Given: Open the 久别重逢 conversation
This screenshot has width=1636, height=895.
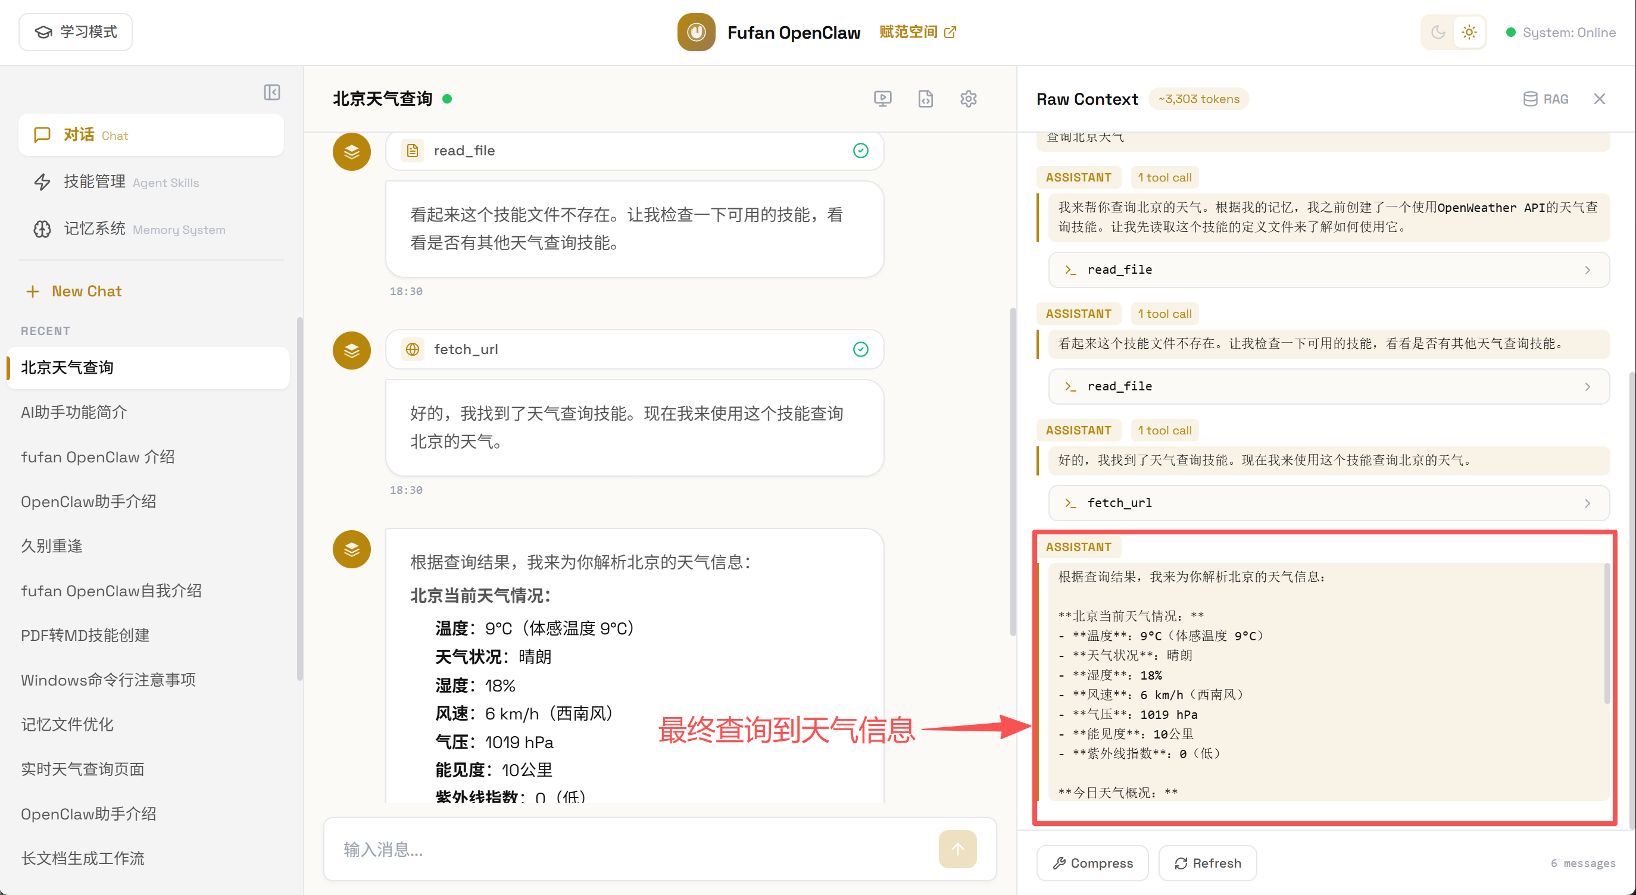Looking at the screenshot, I should 149,546.
